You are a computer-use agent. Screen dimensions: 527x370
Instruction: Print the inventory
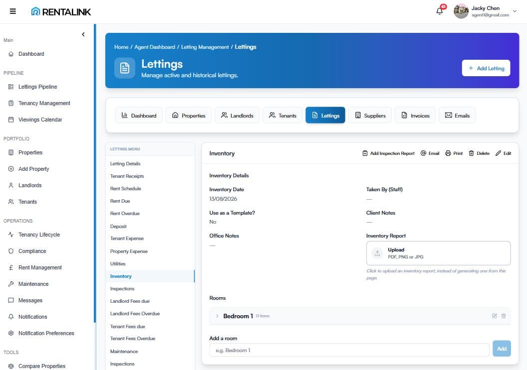coord(454,153)
